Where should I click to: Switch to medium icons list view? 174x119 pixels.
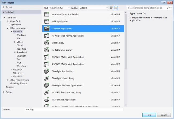(116, 8)
